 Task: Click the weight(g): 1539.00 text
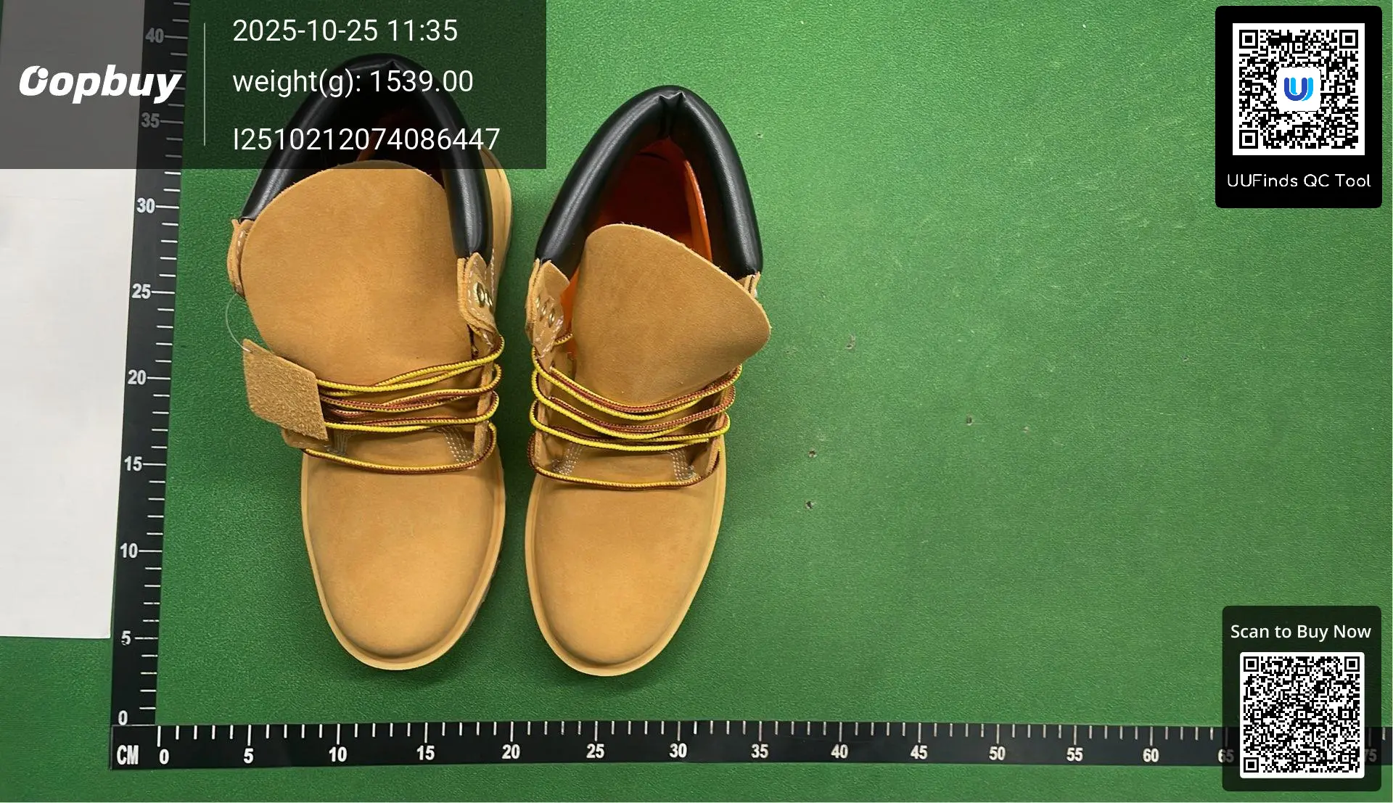(353, 82)
